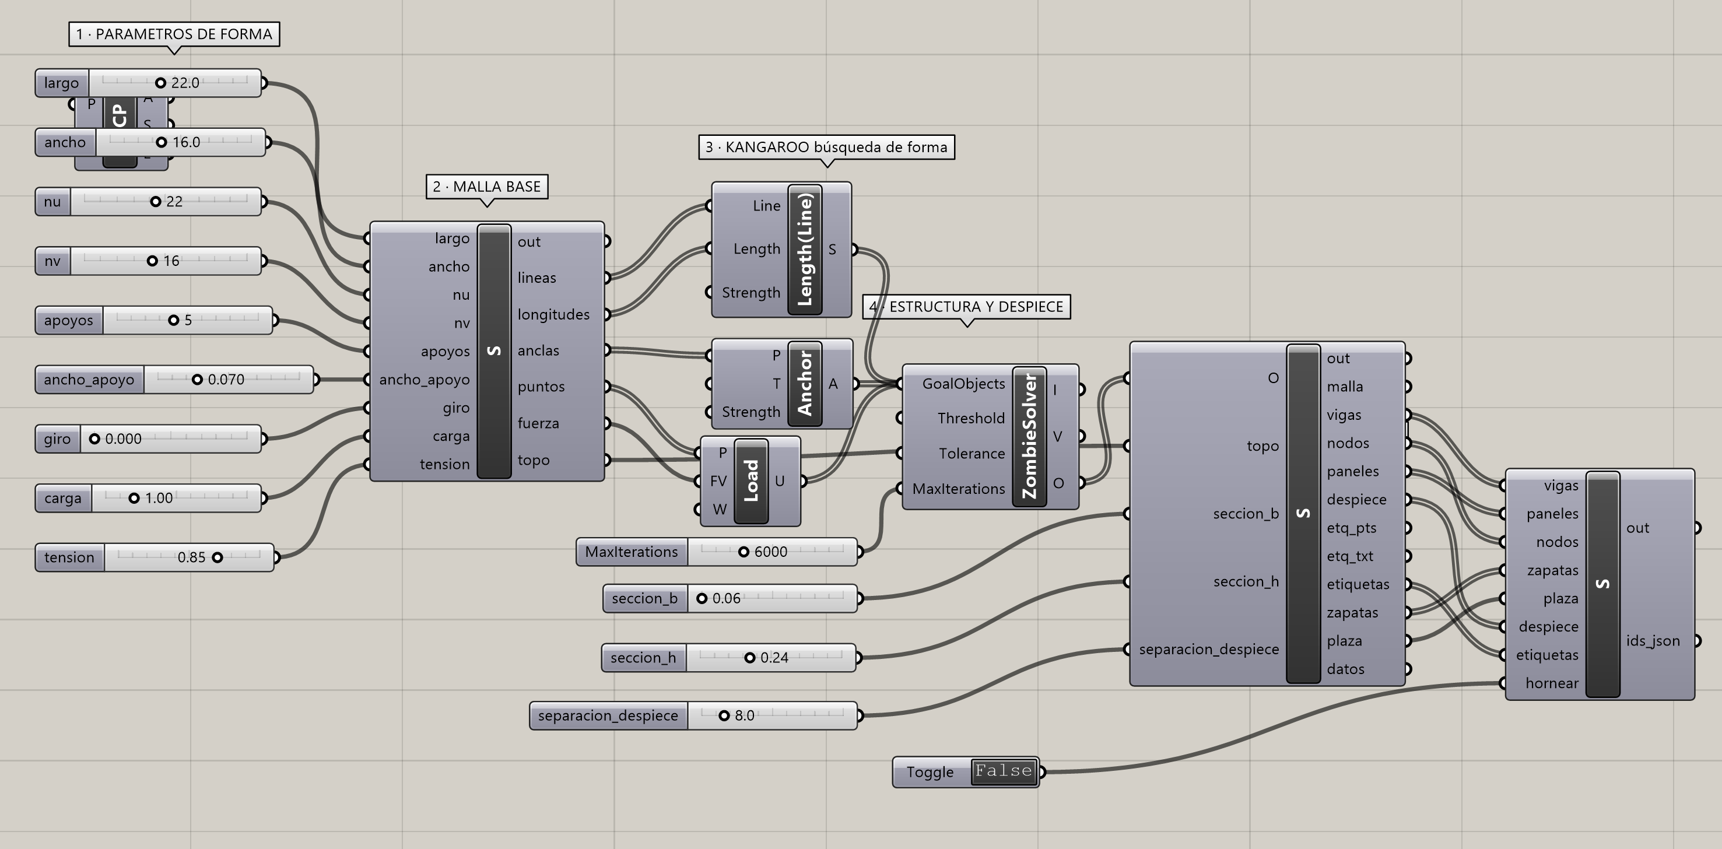
Task: Click the carga slider knob at 1.00
Action: [134, 498]
